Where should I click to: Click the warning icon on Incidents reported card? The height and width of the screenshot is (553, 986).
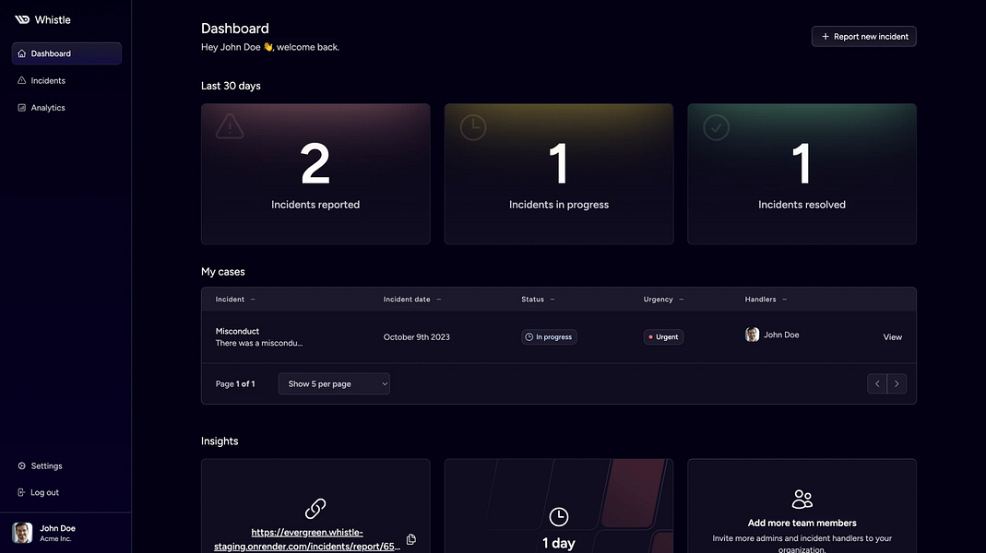tap(230, 126)
